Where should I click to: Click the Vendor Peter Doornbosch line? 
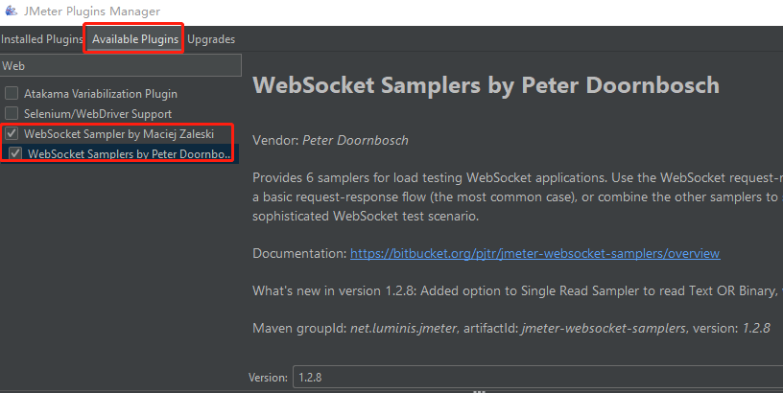[x=330, y=141]
